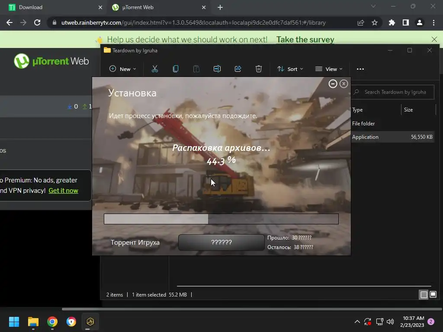The height and width of the screenshot is (332, 443).
Task: Click the Take the survey link
Action: coord(305,39)
